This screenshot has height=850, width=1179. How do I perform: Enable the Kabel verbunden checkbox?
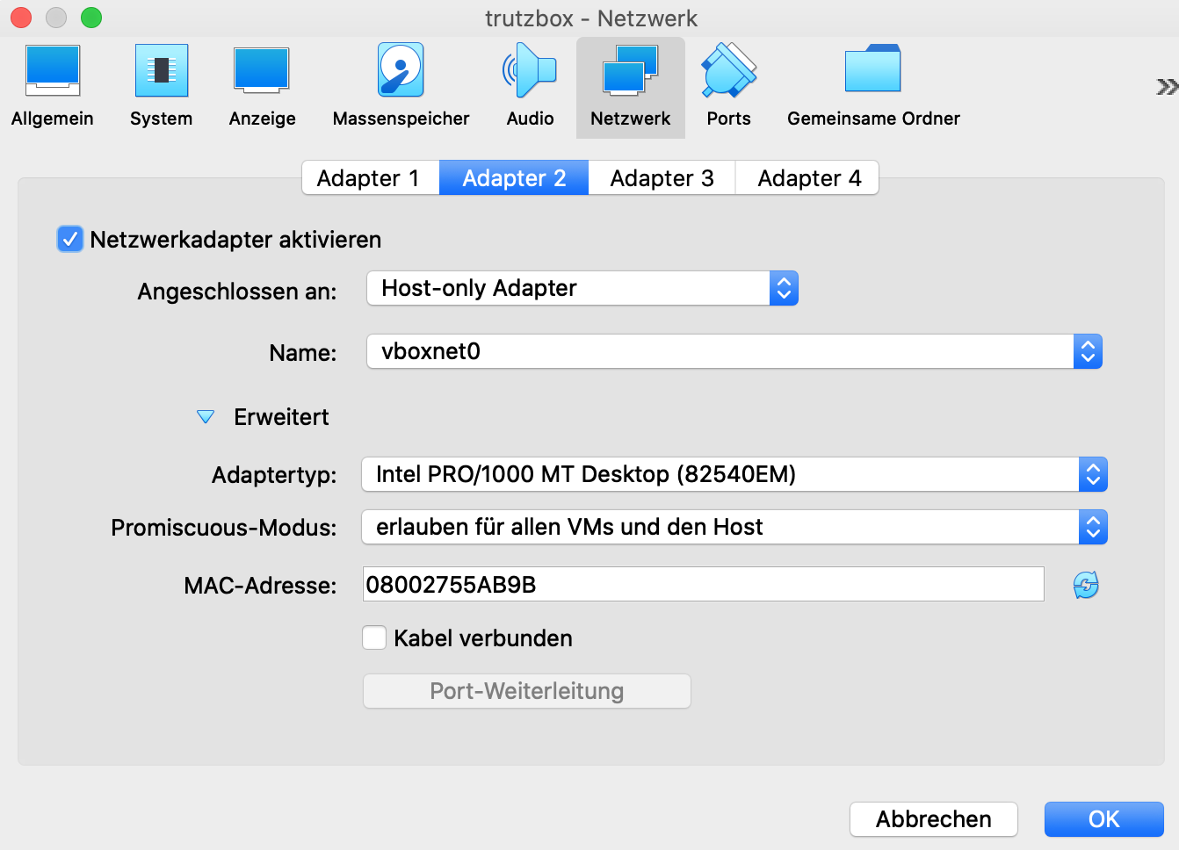(x=375, y=638)
